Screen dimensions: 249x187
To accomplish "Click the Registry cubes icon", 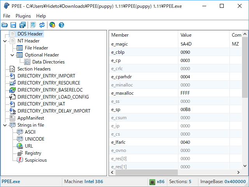I will [20, 153].
